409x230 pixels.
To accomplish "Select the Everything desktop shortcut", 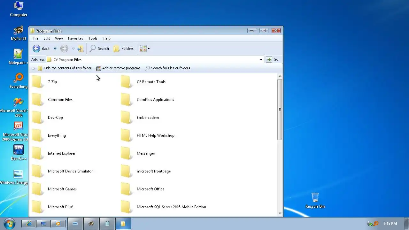I will coord(19,81).
